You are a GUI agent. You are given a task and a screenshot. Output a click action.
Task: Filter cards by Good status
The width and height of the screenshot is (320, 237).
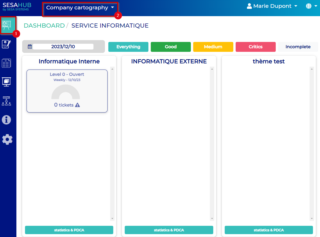(x=171, y=47)
